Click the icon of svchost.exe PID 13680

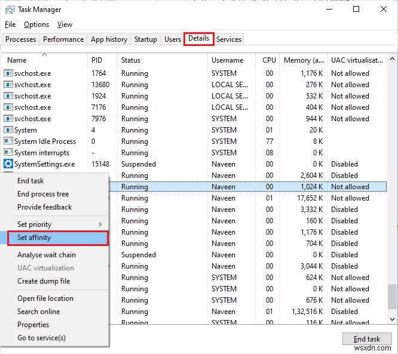point(8,84)
